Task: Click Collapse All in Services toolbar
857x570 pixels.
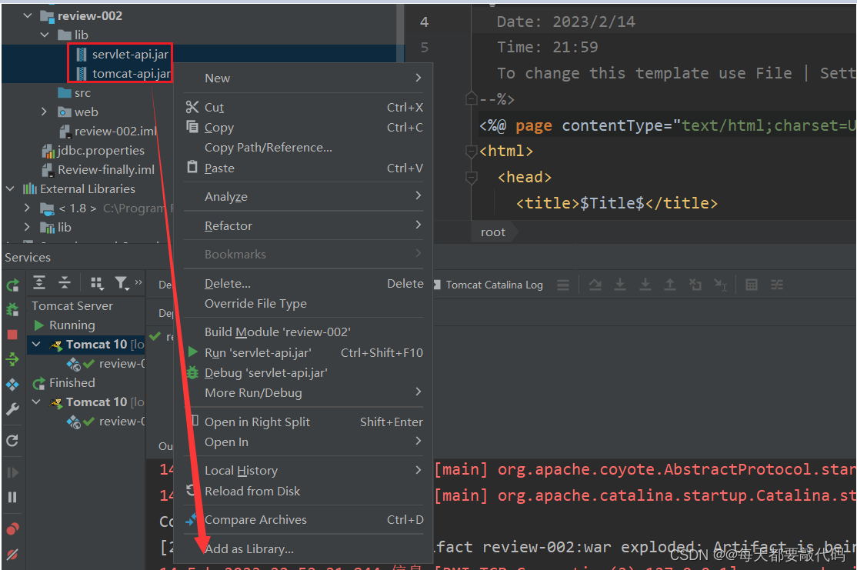Action: (65, 282)
